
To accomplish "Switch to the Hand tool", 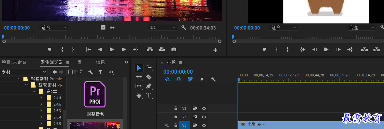I will pos(139,95).
